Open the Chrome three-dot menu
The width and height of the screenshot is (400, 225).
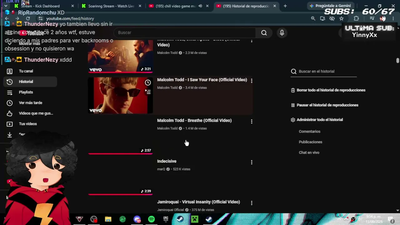(x=393, y=18)
